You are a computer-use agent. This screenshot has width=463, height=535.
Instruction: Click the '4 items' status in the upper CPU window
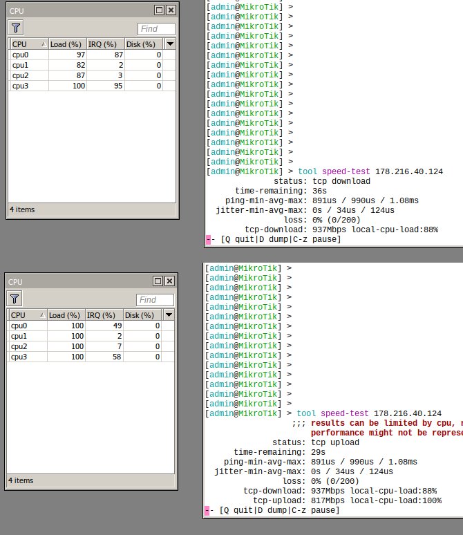(22, 209)
